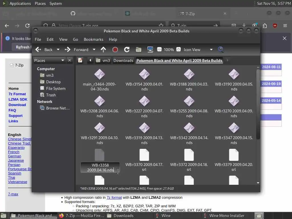Click the Computer toolbar icon
The width and height of the screenshot is (292, 219).
(x=150, y=49)
